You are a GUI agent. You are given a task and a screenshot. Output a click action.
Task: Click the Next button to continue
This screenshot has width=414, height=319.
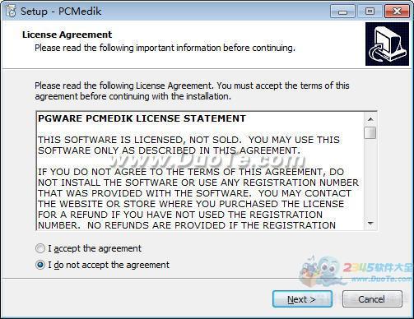(302, 299)
